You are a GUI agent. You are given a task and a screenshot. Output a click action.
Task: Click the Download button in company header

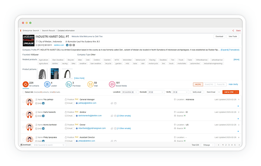(219, 36)
